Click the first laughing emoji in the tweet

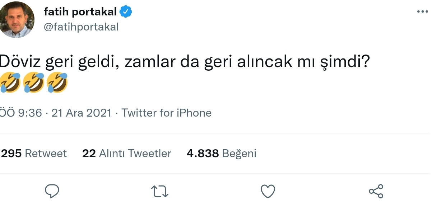10,82
